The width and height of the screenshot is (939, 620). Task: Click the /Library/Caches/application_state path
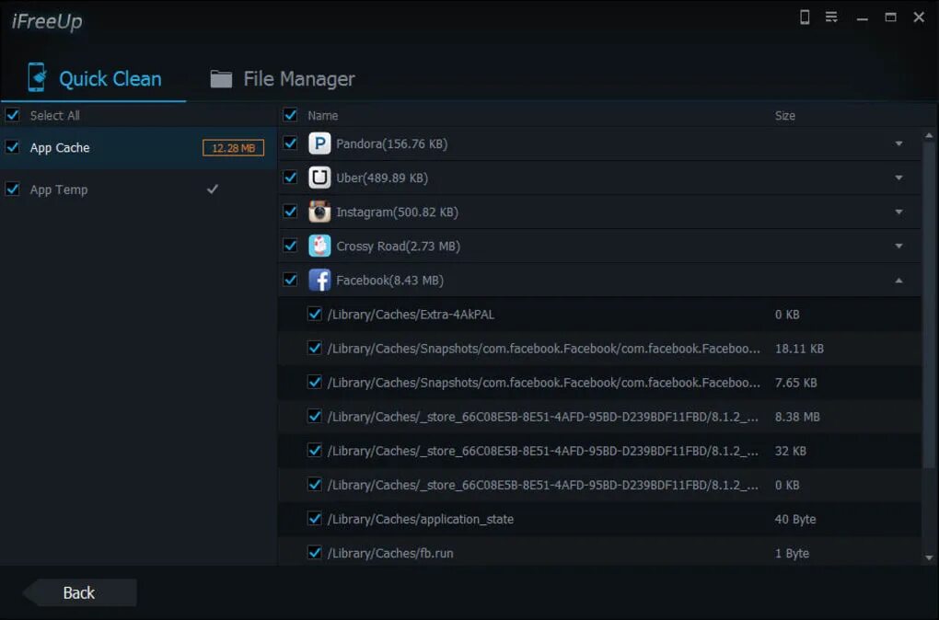421,519
